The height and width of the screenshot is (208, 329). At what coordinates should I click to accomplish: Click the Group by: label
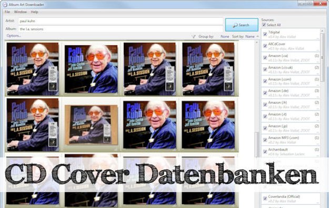pos(206,36)
